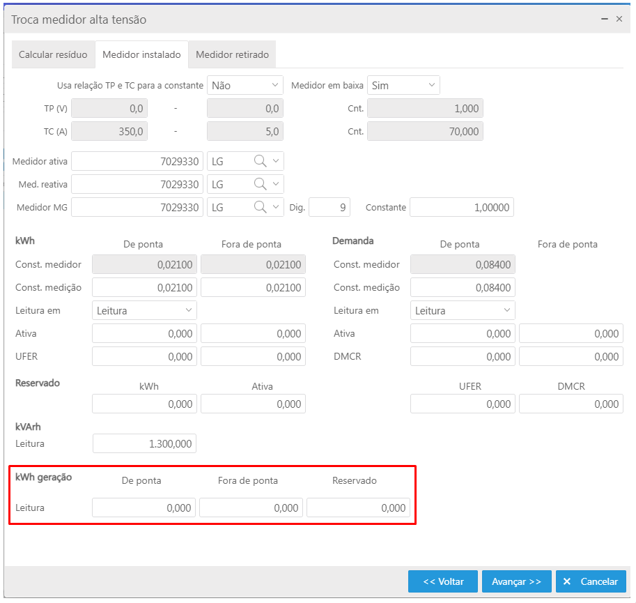Open kWh Leitura em dropdown
Screen dimensions: 636x603
click(144, 310)
